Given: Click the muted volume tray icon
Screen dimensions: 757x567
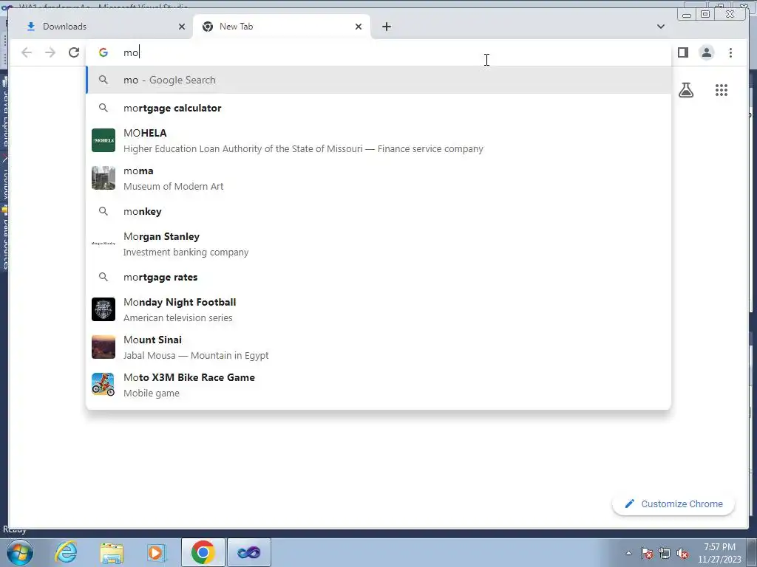Looking at the screenshot, I should [x=682, y=553].
